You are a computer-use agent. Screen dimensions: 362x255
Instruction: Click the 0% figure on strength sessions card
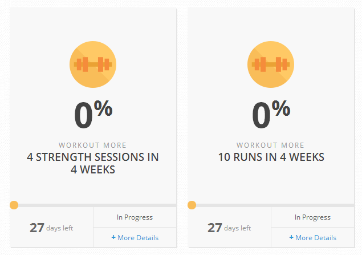click(x=93, y=115)
